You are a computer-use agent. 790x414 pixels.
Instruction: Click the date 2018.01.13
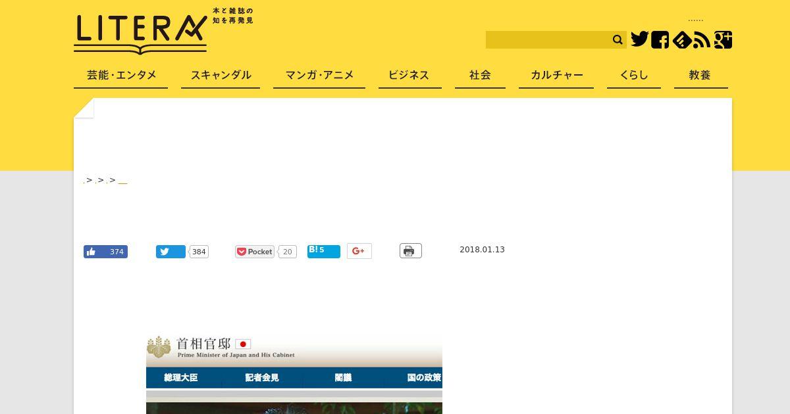(482, 250)
